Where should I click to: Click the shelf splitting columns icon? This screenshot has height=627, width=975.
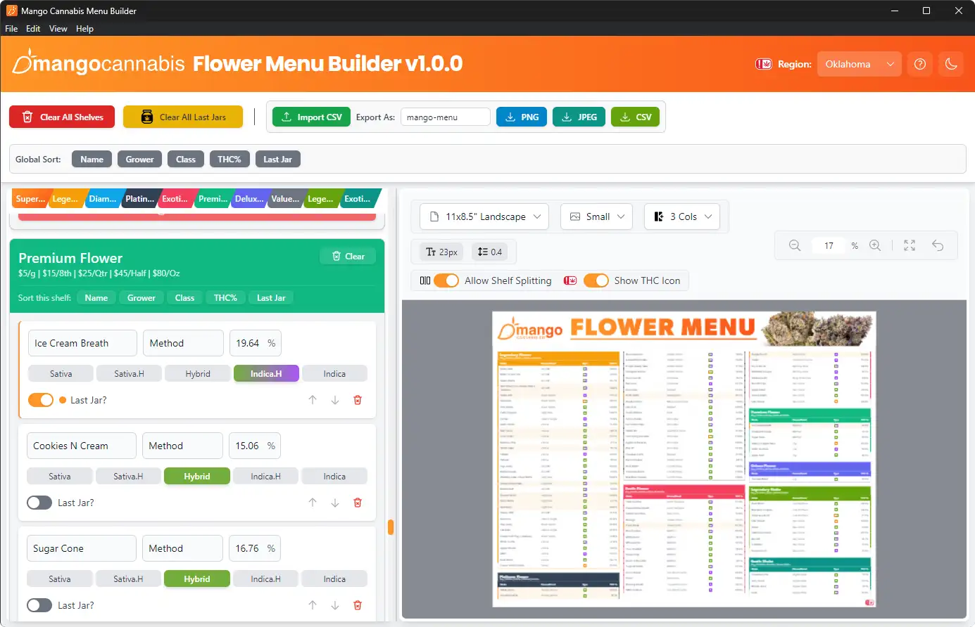pyautogui.click(x=425, y=280)
